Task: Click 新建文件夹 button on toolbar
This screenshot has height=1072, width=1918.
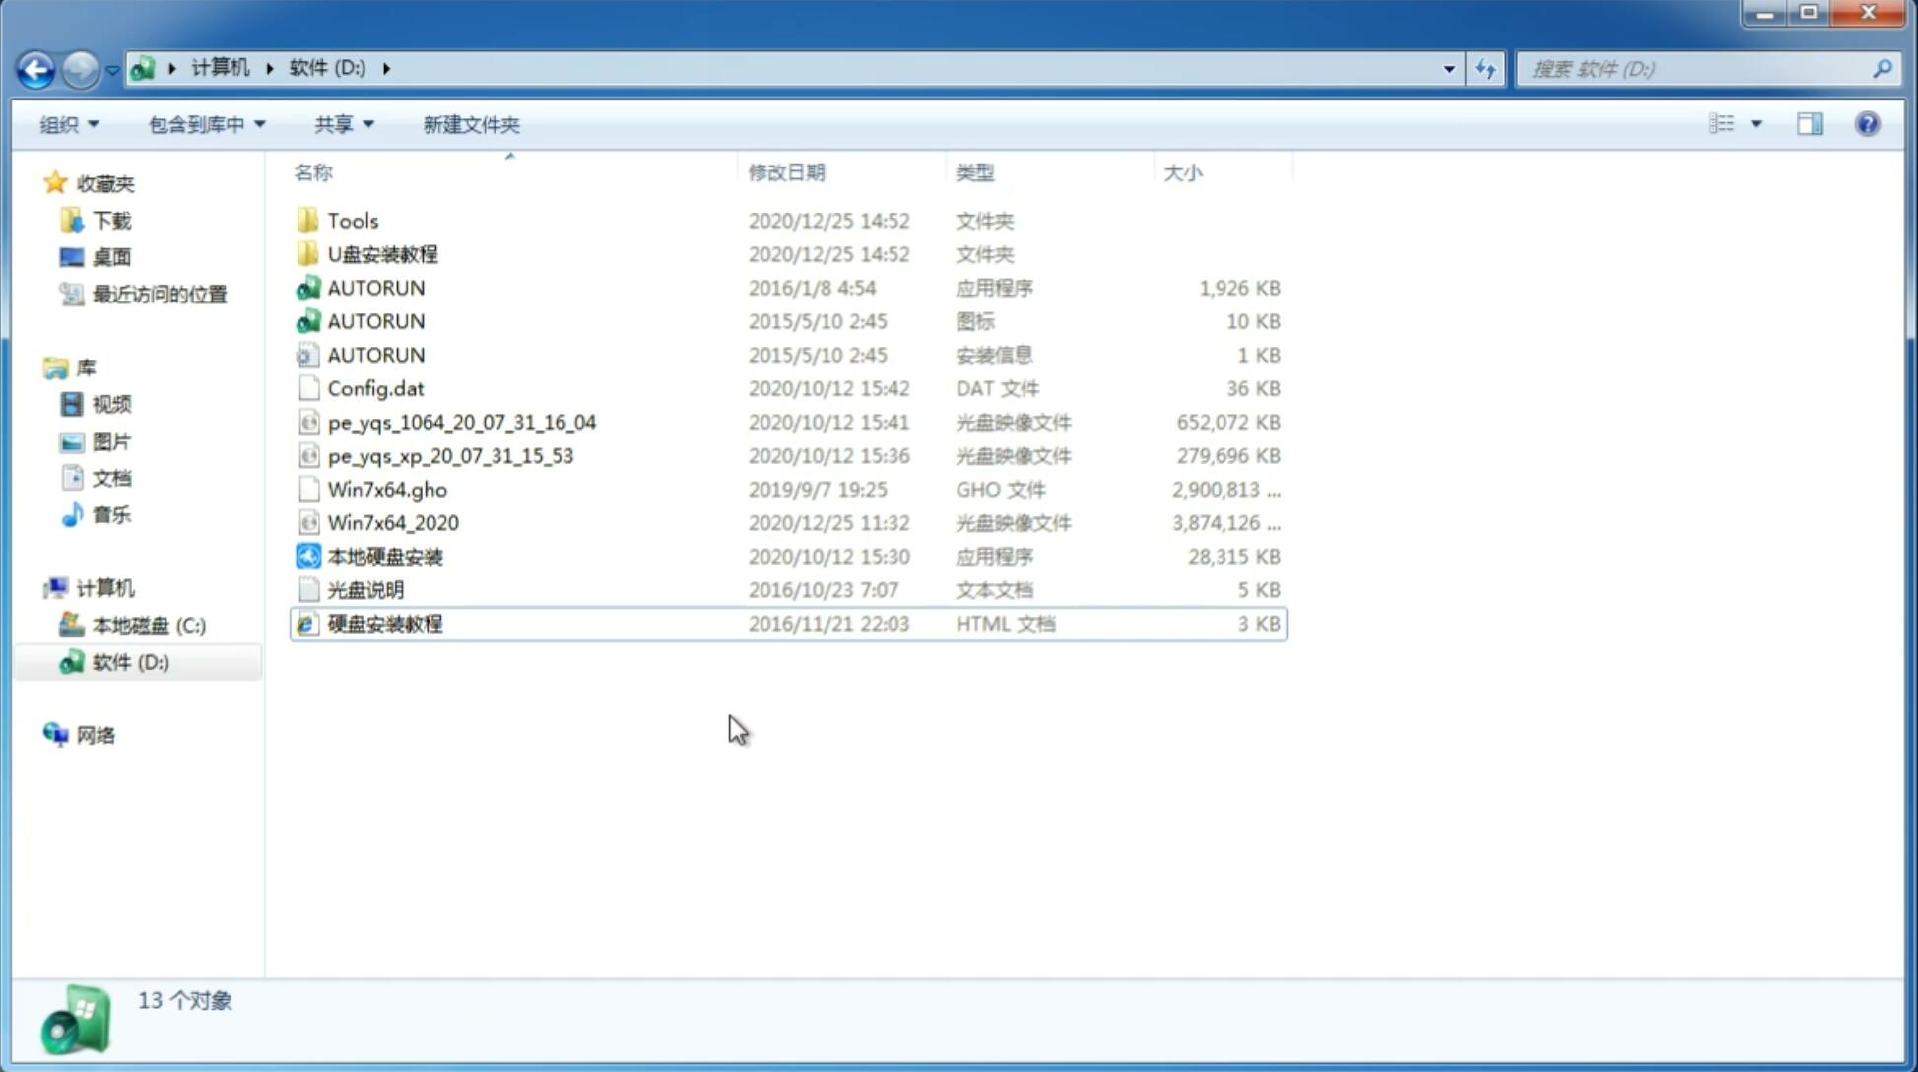Action: [470, 124]
